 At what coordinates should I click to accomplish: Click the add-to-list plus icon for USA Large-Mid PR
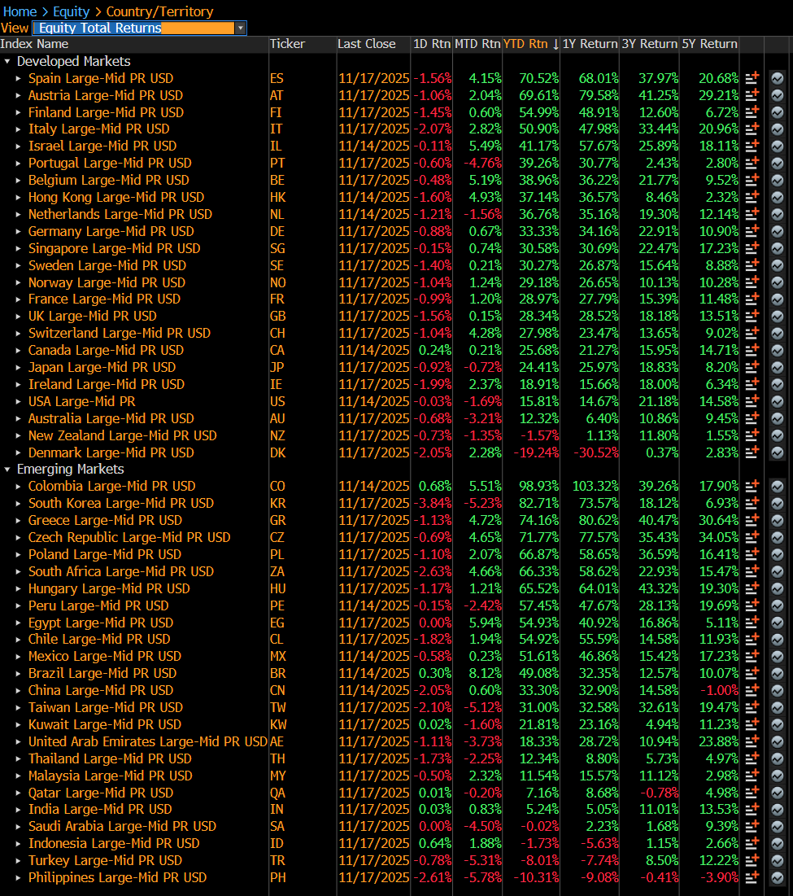click(x=752, y=401)
